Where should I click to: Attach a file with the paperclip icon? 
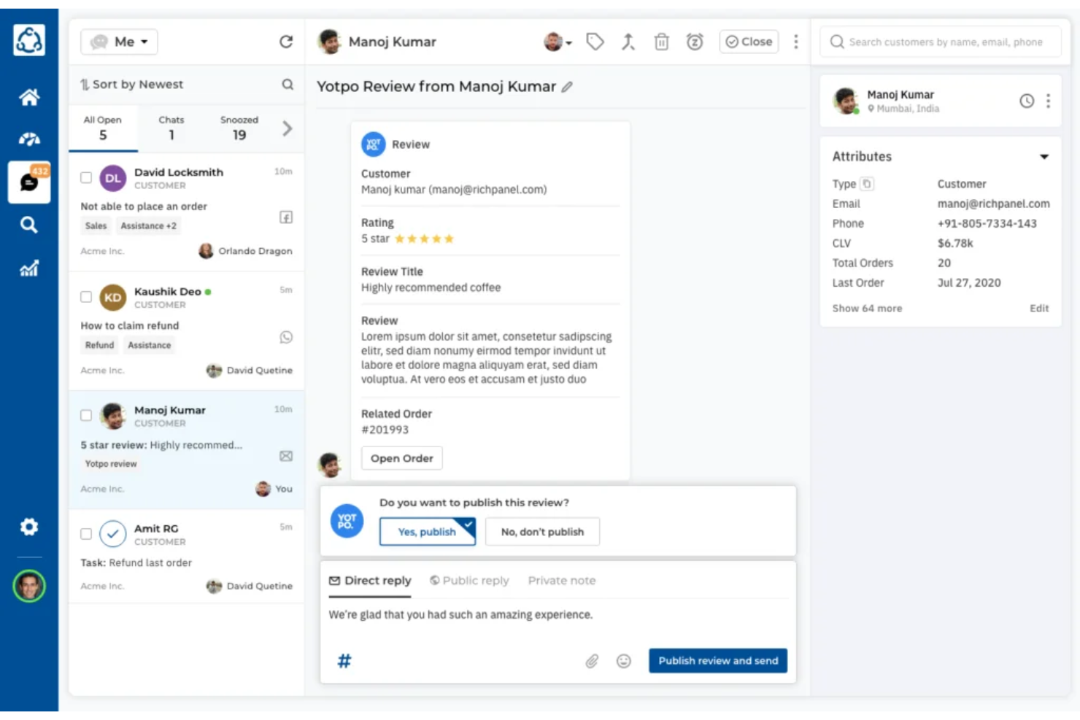coord(591,661)
